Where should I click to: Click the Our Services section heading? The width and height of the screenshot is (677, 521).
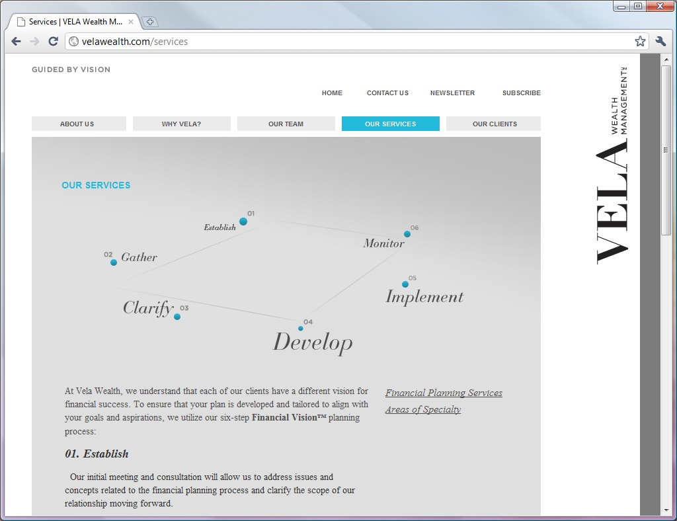[x=96, y=185]
